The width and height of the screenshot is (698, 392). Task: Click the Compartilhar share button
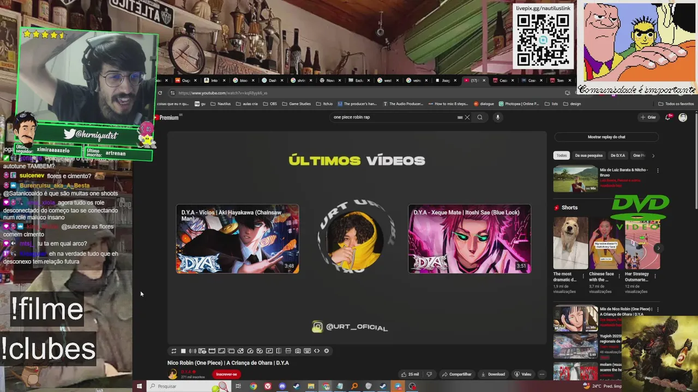456,375
